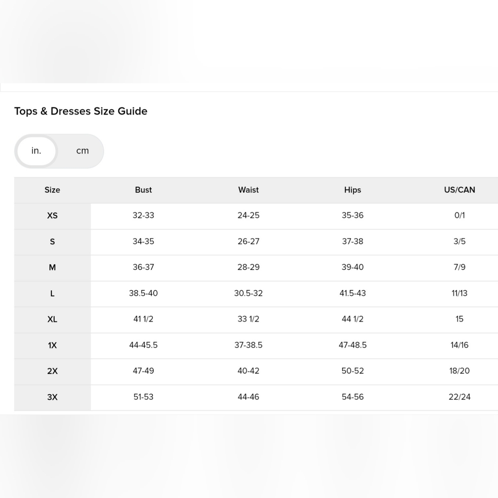
Task: Click waist value 24-25
Action: [249, 215]
